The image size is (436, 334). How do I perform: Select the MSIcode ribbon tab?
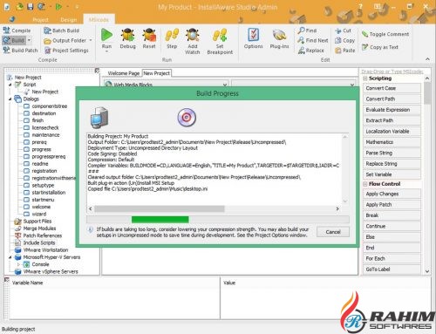99,19
